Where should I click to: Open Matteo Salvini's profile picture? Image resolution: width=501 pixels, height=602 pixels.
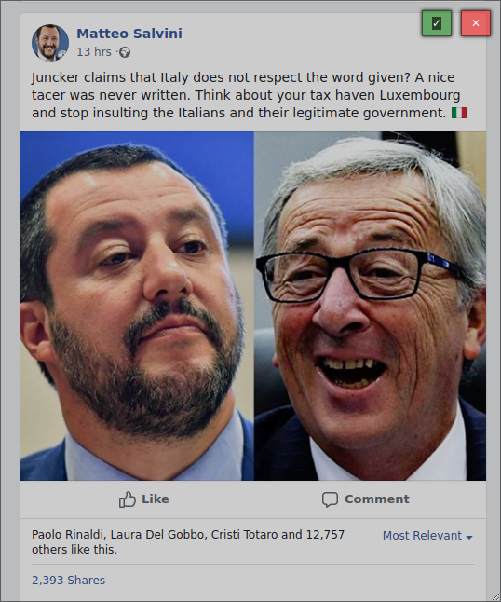pyautogui.click(x=50, y=43)
